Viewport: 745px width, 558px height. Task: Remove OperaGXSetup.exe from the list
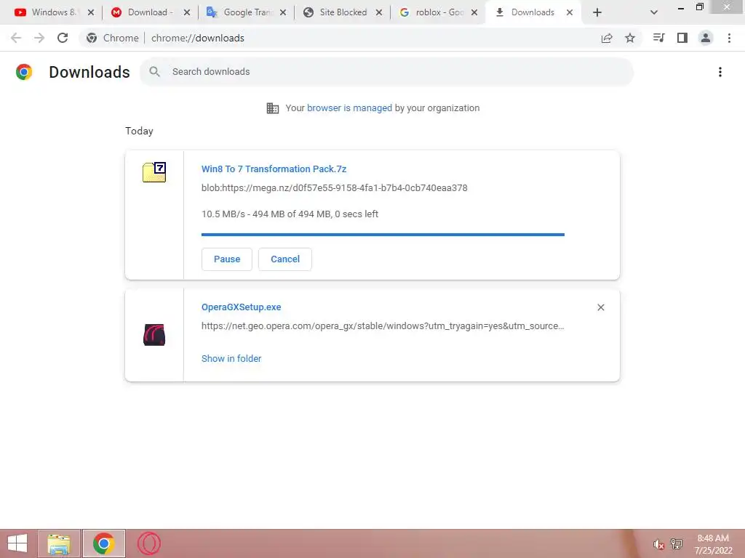click(x=600, y=307)
